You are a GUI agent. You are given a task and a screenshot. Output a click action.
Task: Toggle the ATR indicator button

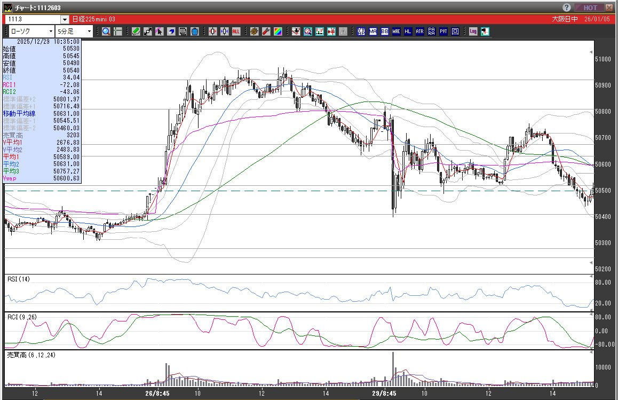click(x=420, y=32)
